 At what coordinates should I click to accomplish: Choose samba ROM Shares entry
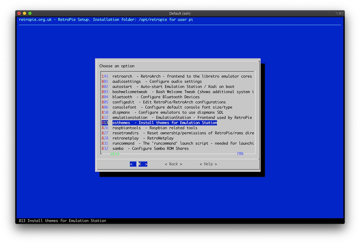click(x=150, y=149)
